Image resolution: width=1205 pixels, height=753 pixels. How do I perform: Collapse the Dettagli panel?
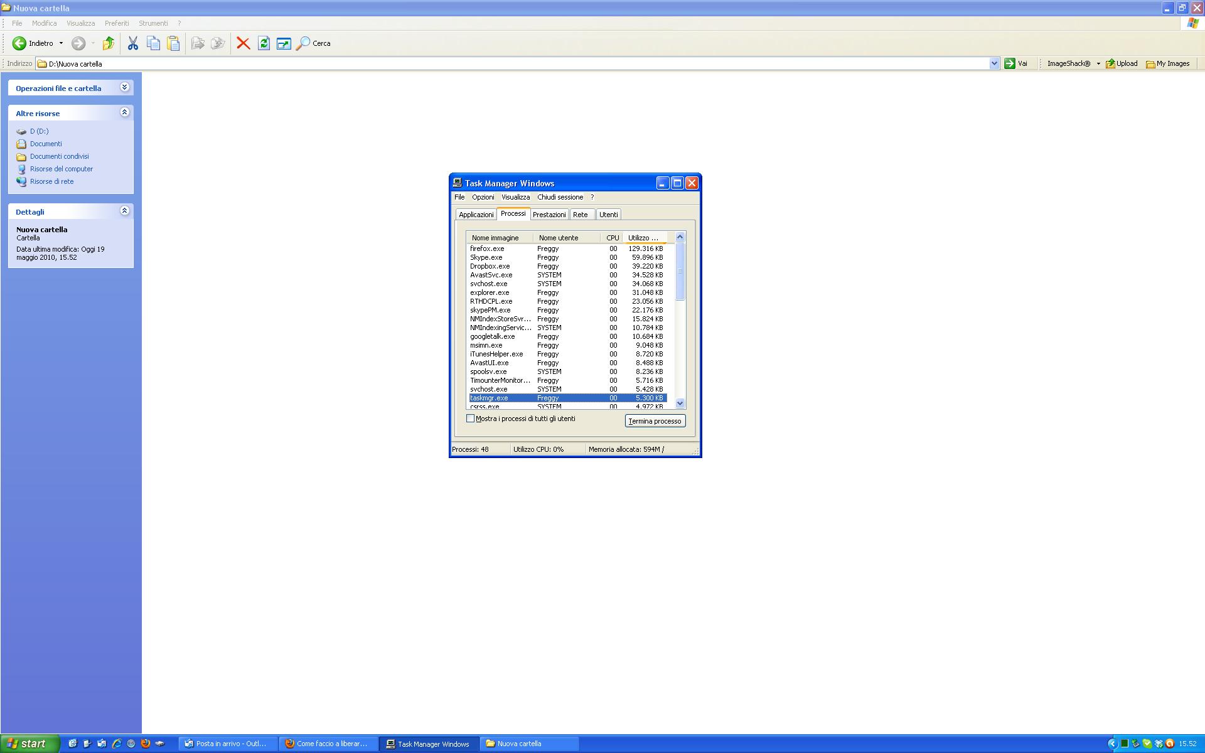pos(124,211)
